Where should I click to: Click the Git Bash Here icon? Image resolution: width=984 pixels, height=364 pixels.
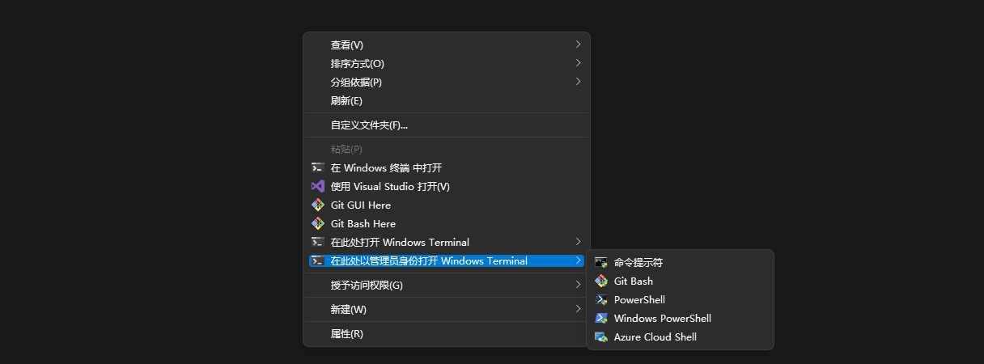tap(317, 223)
